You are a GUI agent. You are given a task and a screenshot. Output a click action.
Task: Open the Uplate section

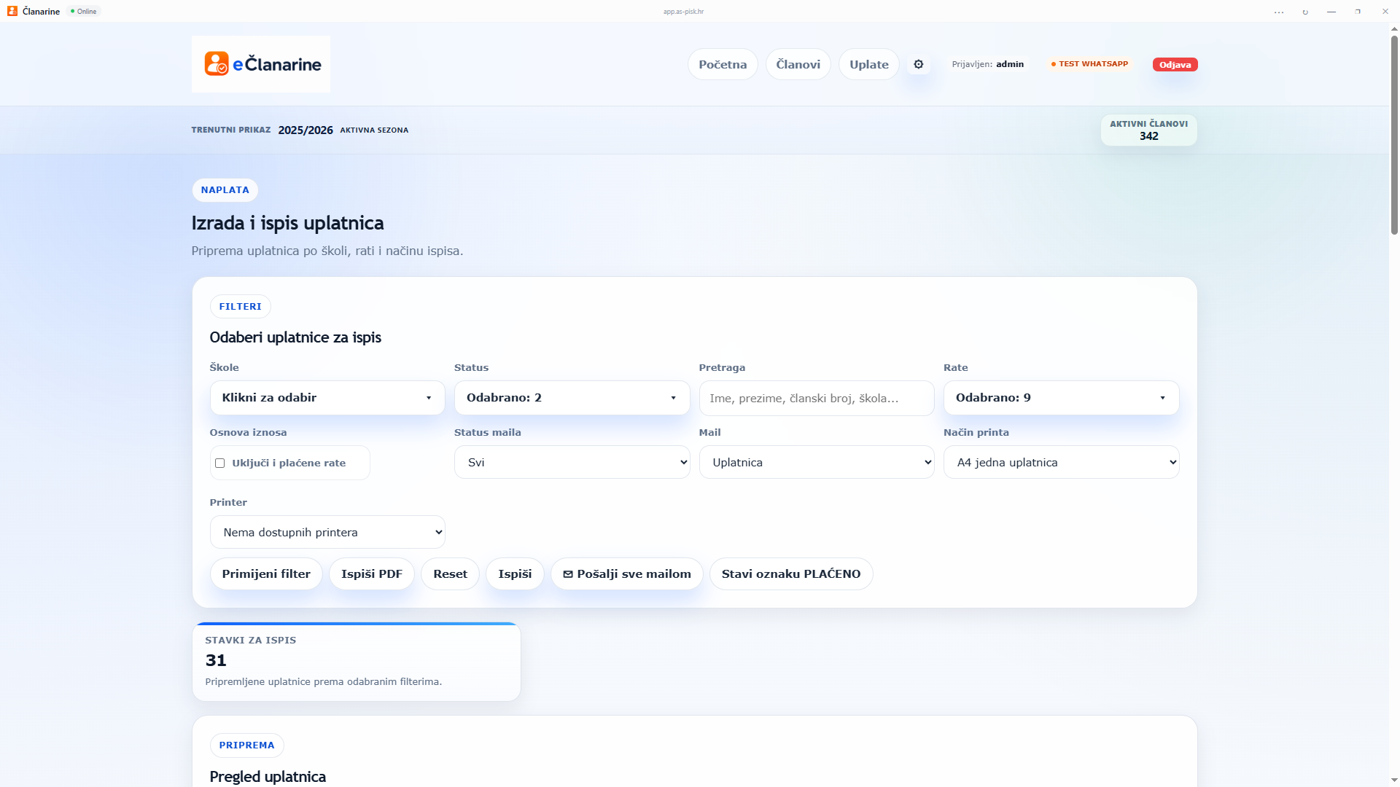[x=868, y=64]
